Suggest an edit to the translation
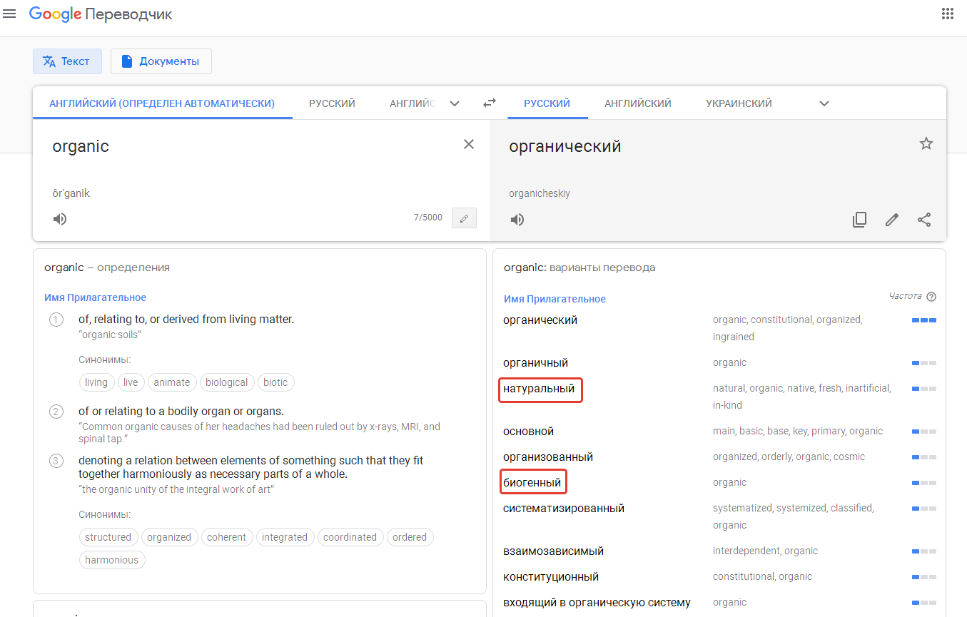The width and height of the screenshot is (967, 617). point(892,220)
